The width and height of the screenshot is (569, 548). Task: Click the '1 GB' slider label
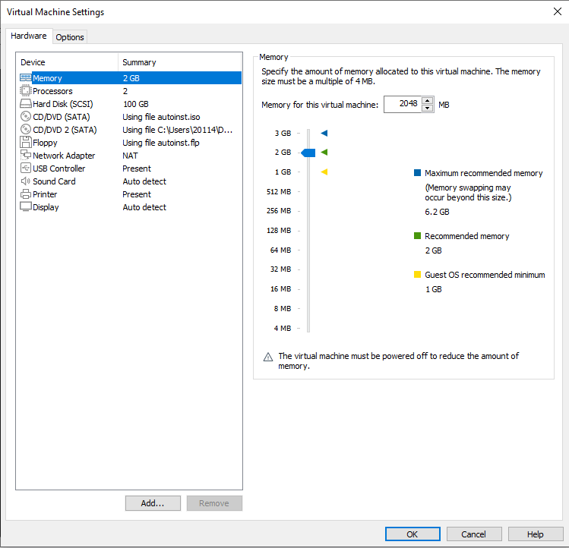point(283,172)
